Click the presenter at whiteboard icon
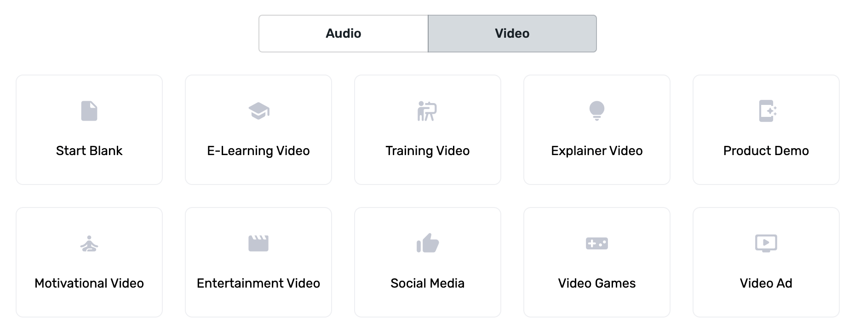 pos(427,111)
